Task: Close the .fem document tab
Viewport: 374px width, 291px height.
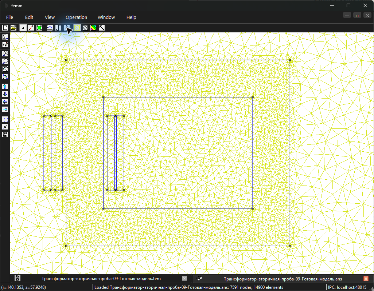Action: [184, 278]
